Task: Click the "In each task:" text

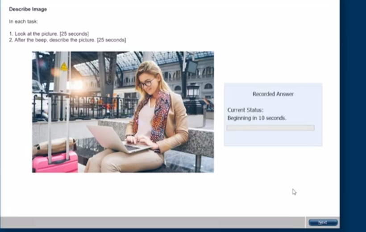Action: point(23,21)
